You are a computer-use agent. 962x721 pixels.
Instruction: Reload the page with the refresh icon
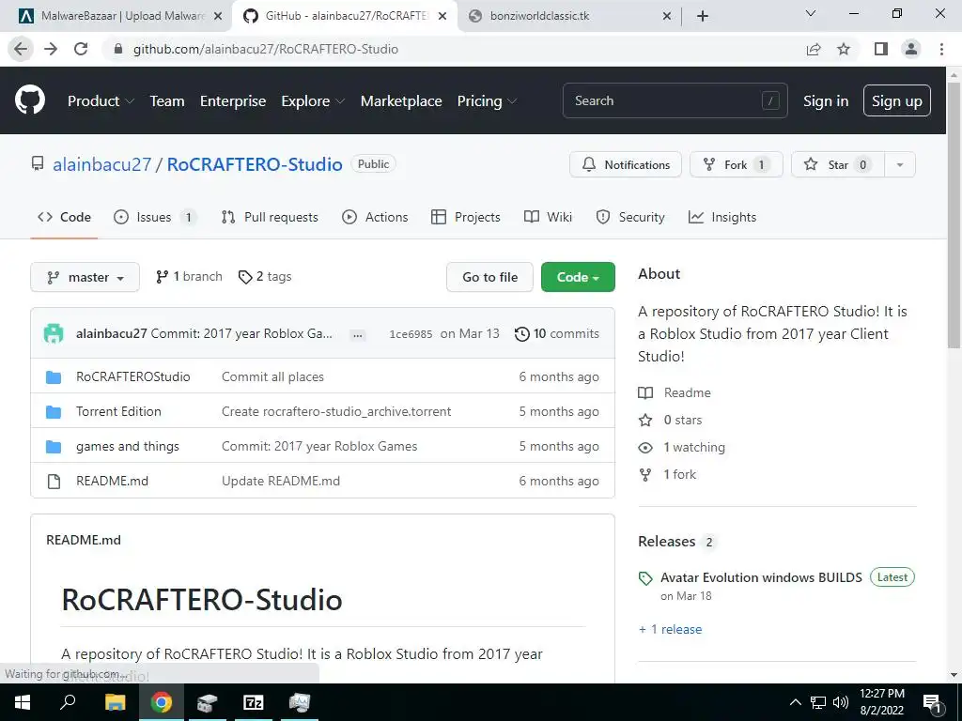[x=81, y=49]
